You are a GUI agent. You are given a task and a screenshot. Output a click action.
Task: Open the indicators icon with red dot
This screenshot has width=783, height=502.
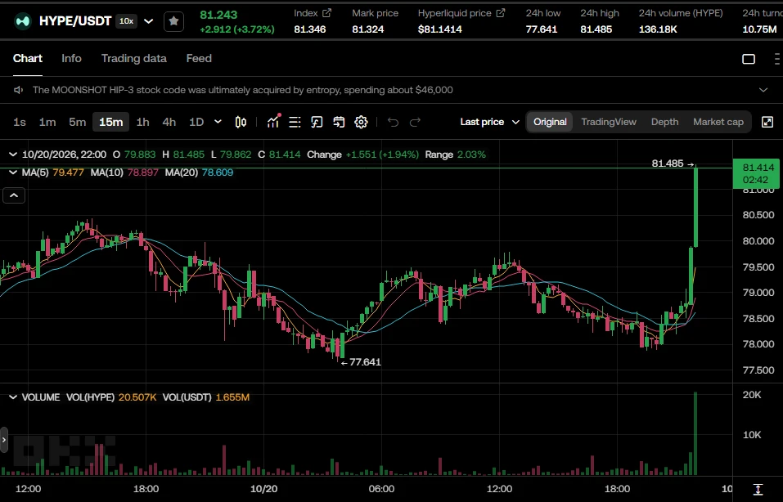[x=273, y=121]
